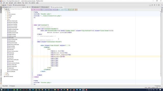Viewport: 163px width, 91px height.
Task: Click the Debug bug icon in toolbar
Action: pos(155,5)
